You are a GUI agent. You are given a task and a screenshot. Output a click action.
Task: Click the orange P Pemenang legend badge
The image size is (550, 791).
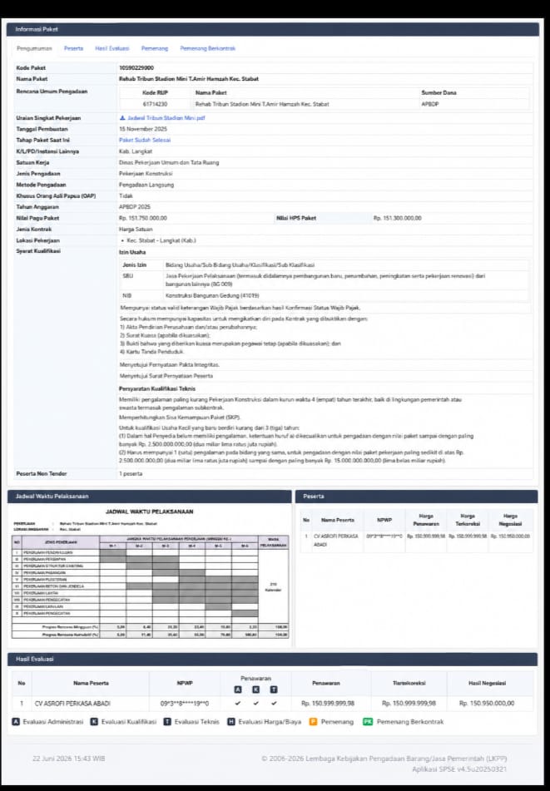coord(313,722)
